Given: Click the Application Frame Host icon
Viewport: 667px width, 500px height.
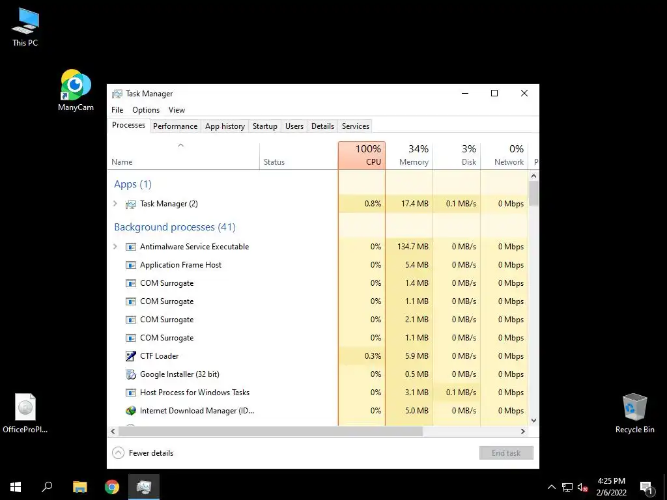Looking at the screenshot, I should (130, 265).
